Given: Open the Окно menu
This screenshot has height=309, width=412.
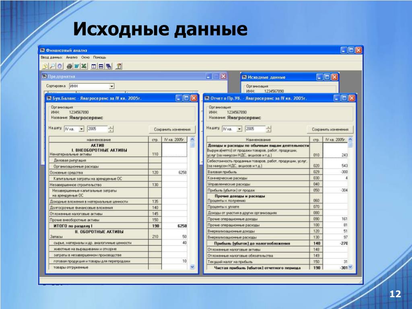Looking at the screenshot, I should [85, 57].
